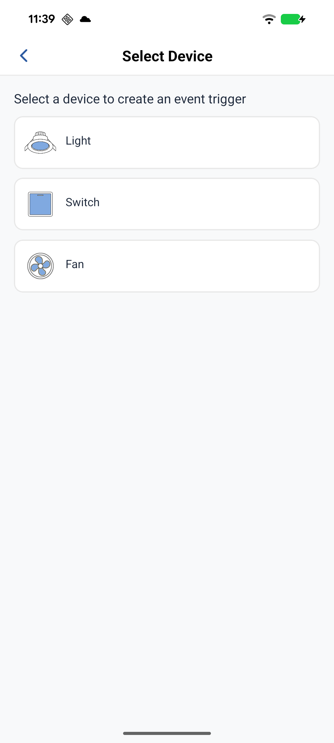Click the blue Switch panel icon
The width and height of the screenshot is (334, 743).
tap(41, 204)
